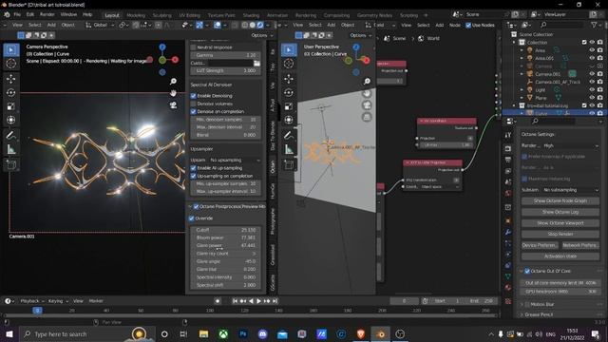Hide the Plane object via eye icon
608x342 pixels.
592,98
